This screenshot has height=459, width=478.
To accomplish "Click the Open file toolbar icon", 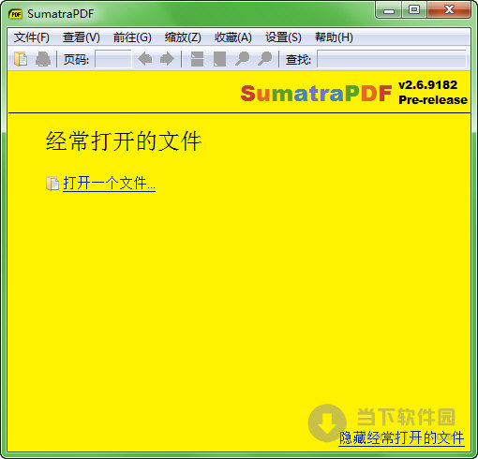I will pos(21,59).
